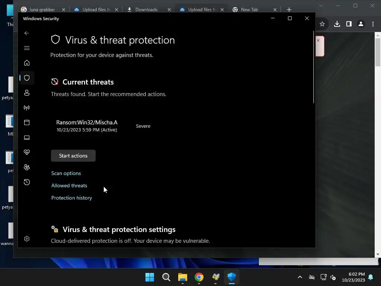Click the Start actions button
381x286 pixels.
coord(73,156)
